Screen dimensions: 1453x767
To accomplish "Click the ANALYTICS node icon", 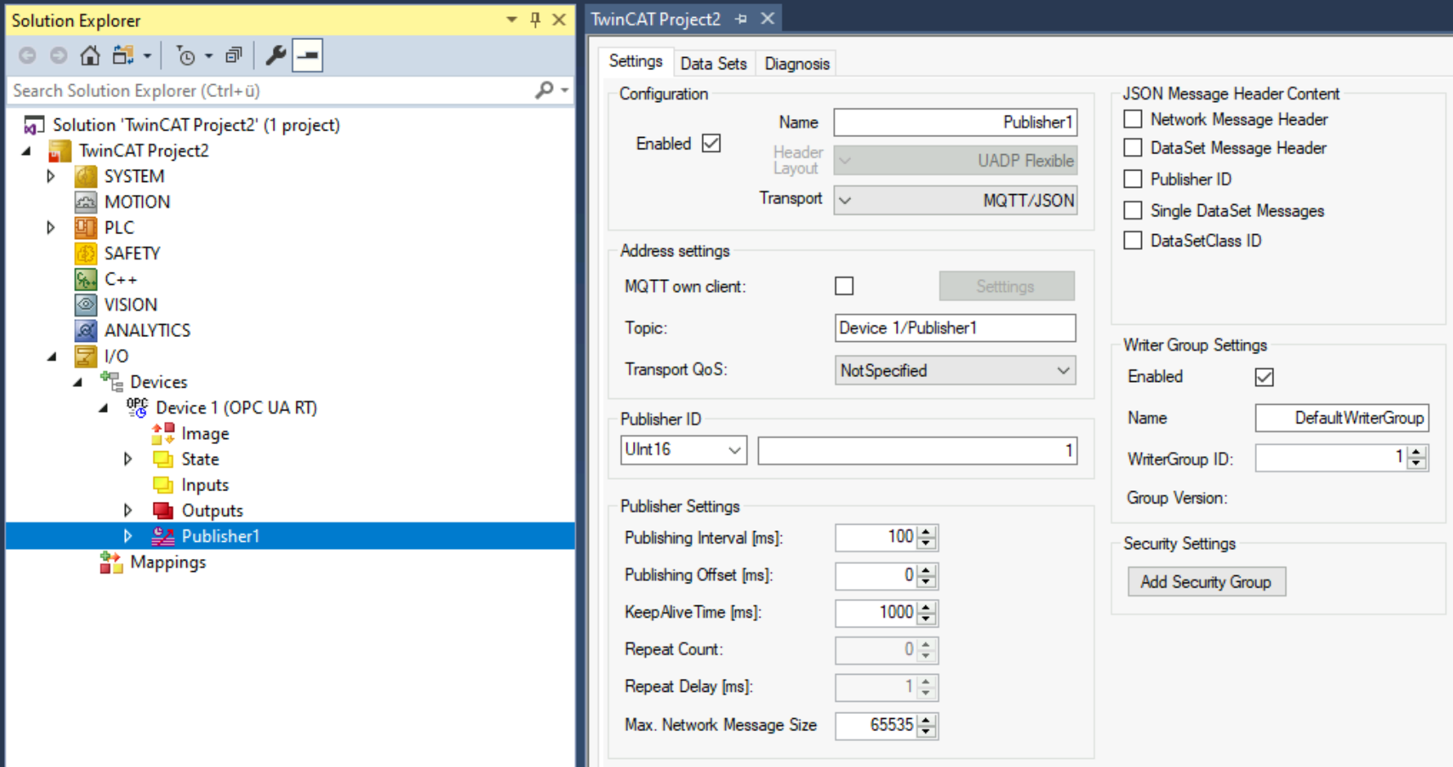I will click(x=86, y=330).
